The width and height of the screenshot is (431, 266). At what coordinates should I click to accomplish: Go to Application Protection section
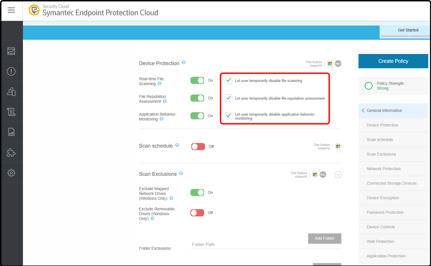coord(393,256)
